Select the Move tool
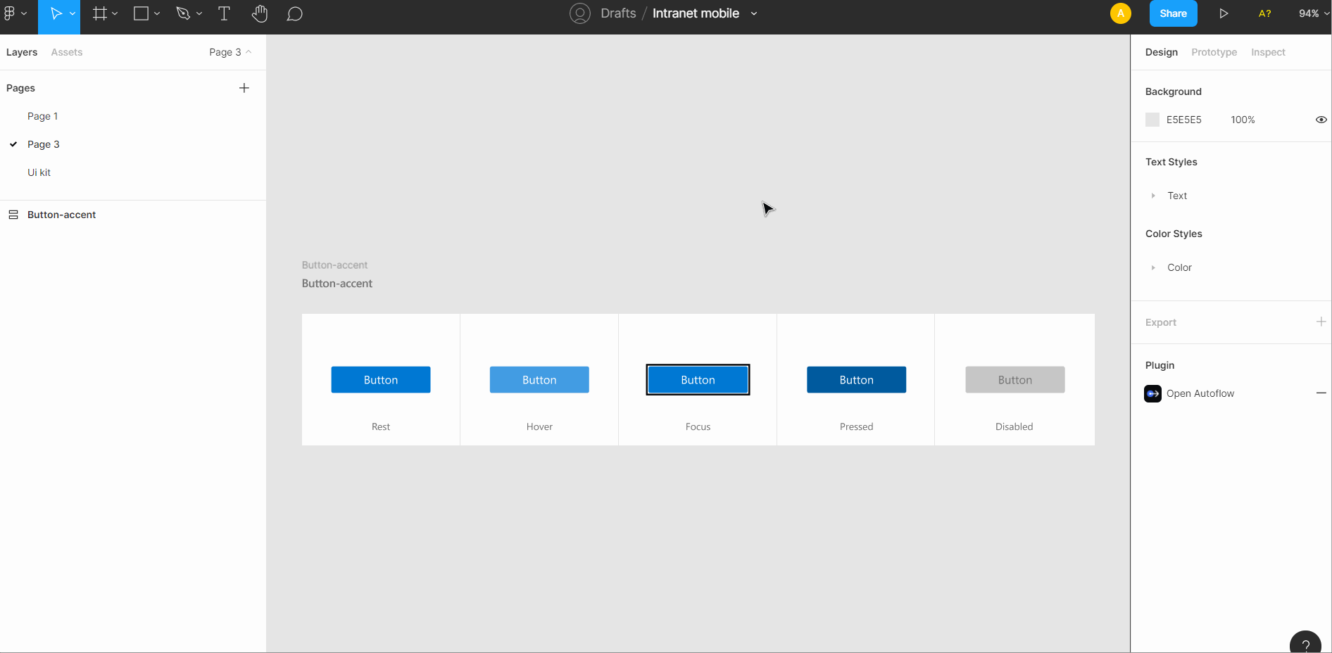This screenshot has width=1332, height=653. (x=56, y=13)
